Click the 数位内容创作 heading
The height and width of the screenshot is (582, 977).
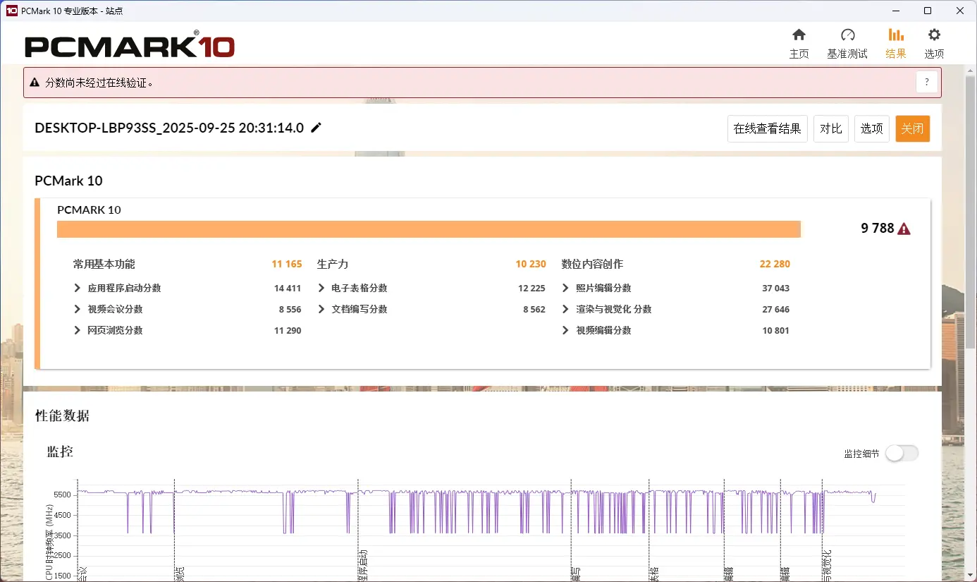click(592, 265)
